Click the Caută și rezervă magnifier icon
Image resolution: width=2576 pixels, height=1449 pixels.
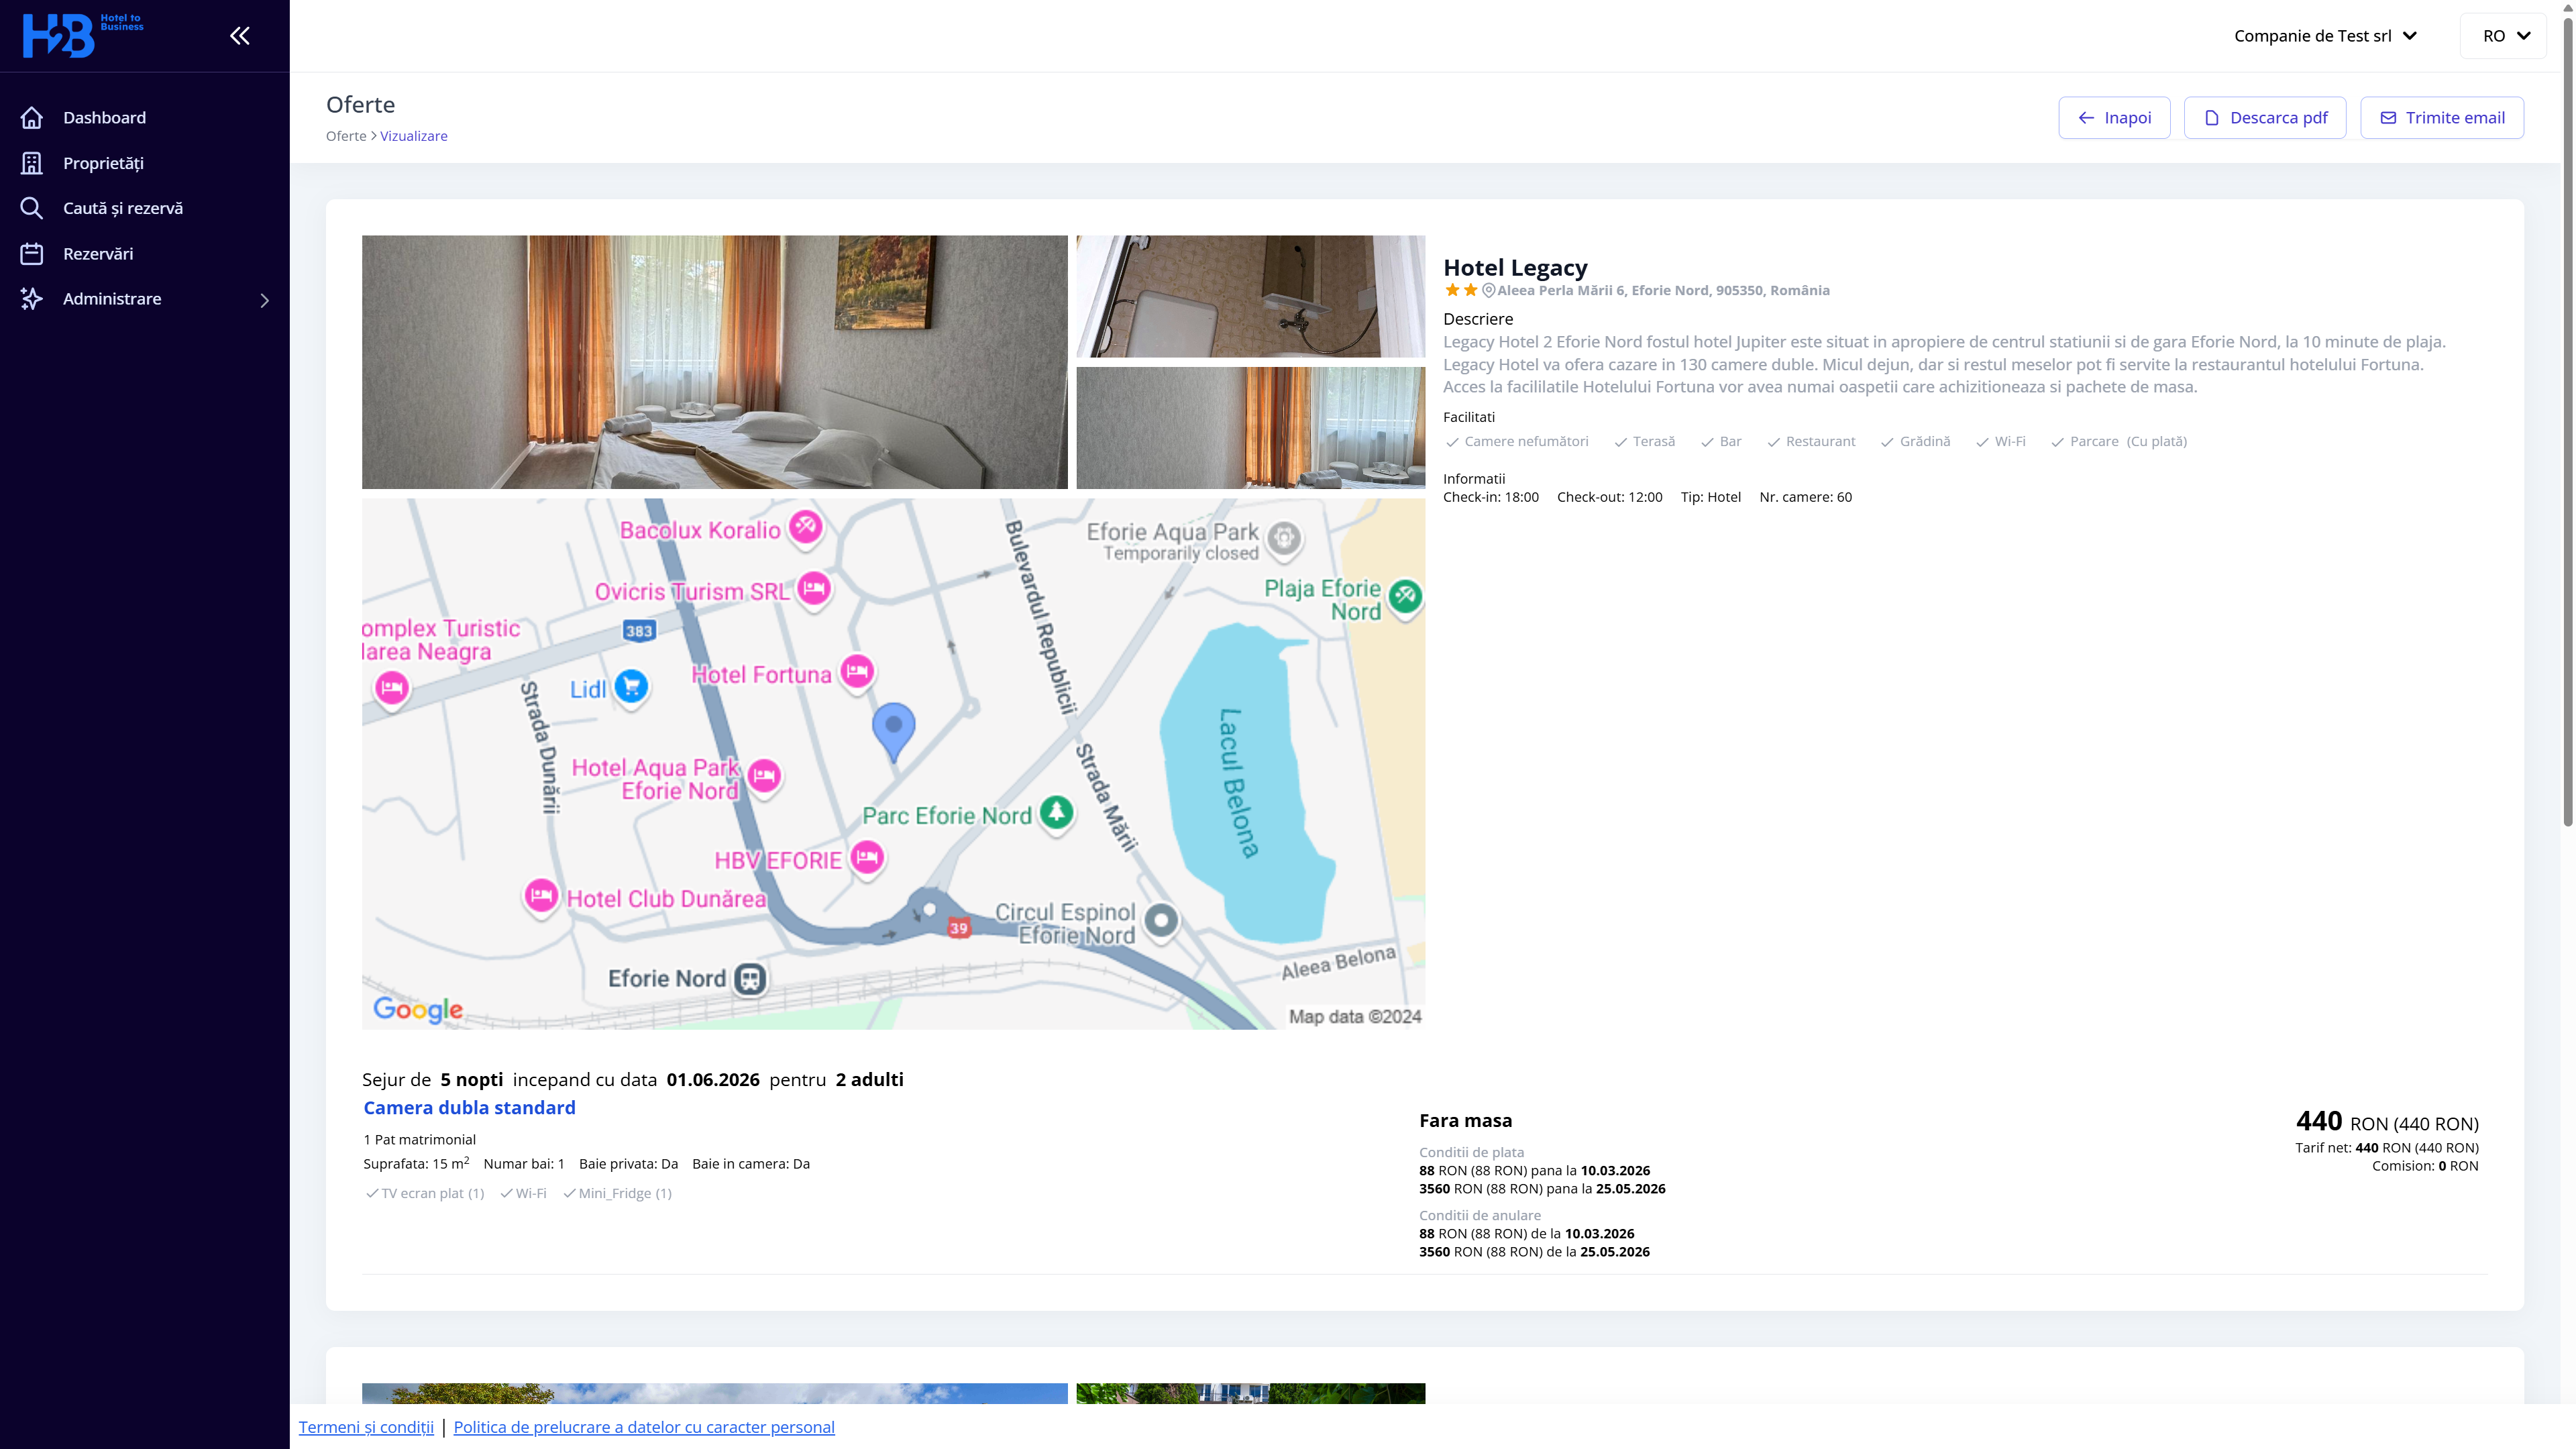pyautogui.click(x=32, y=208)
